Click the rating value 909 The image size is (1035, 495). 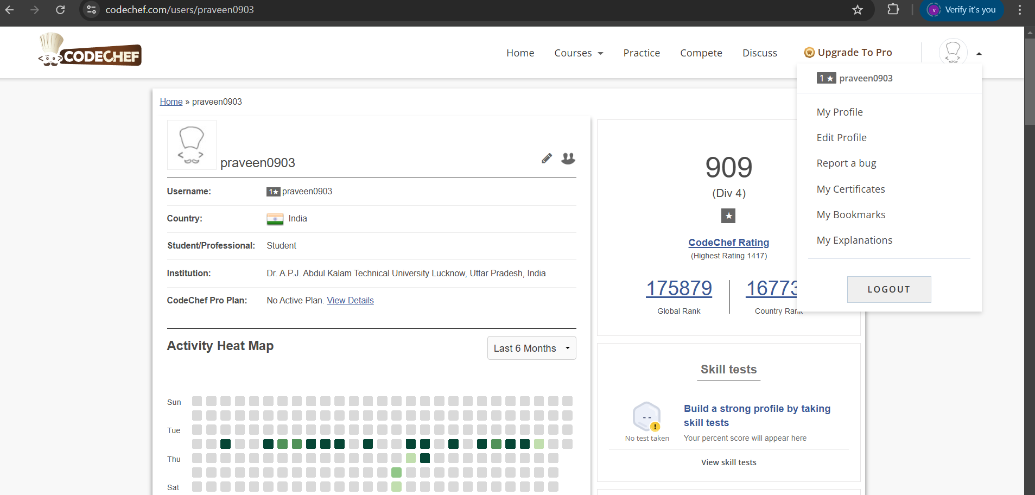[x=728, y=167]
